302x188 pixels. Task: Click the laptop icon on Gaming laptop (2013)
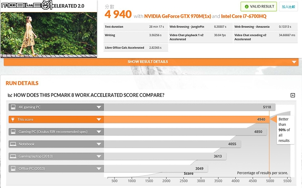click(x=13, y=156)
